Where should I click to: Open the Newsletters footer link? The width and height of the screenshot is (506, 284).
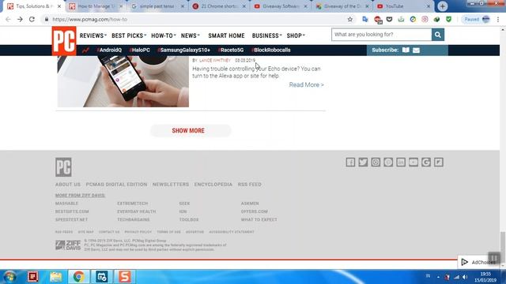click(x=171, y=184)
